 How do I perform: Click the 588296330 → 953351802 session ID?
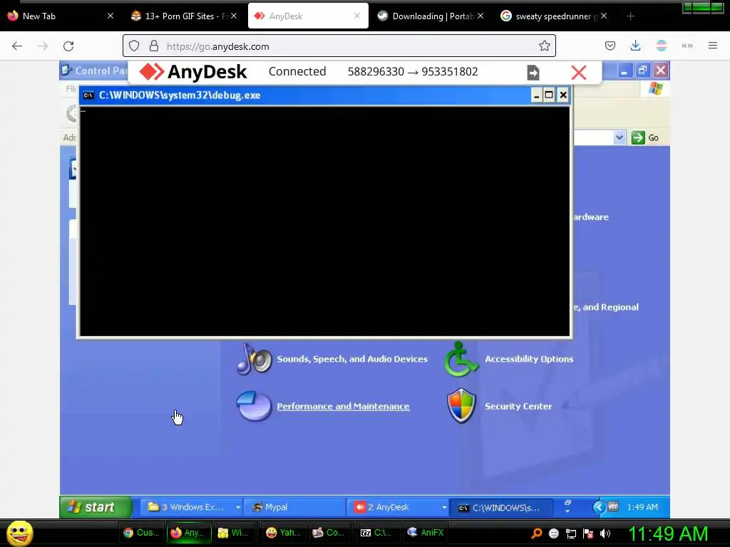point(413,72)
